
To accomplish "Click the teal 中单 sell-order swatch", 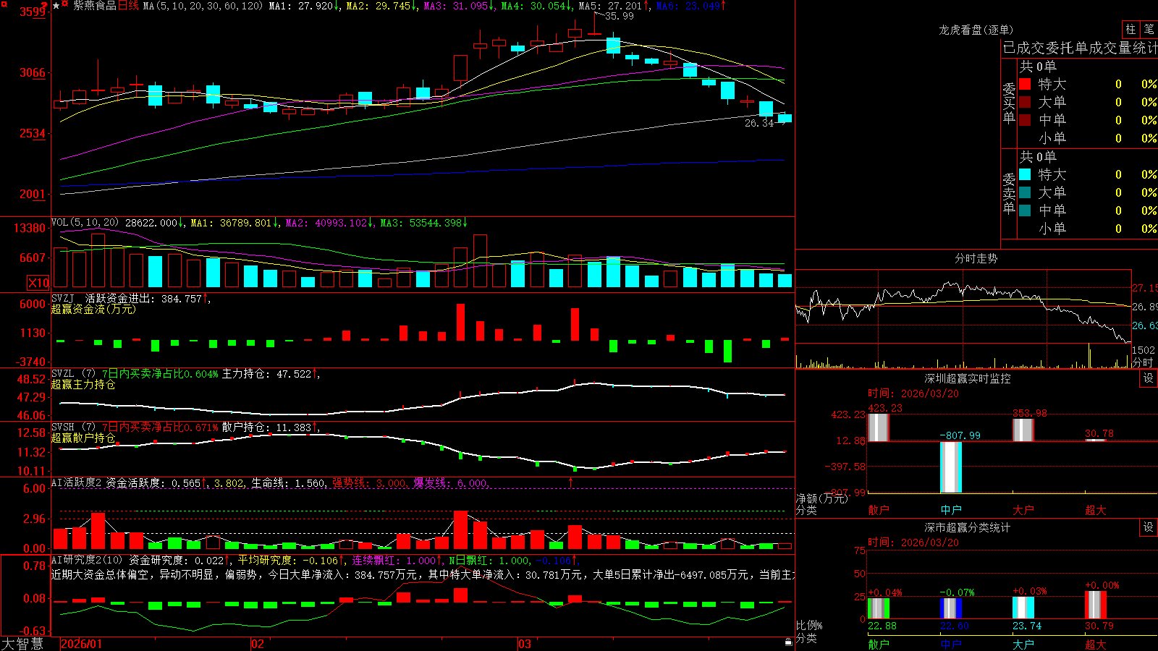I will point(1025,210).
